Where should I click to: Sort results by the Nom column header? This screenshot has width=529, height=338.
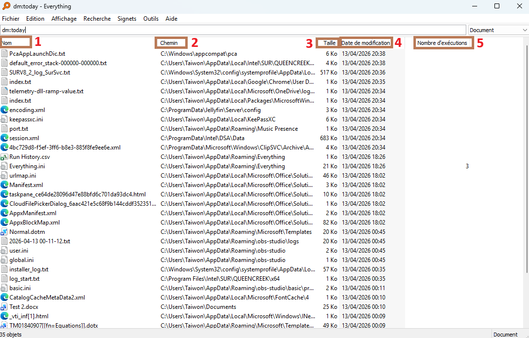16,43
